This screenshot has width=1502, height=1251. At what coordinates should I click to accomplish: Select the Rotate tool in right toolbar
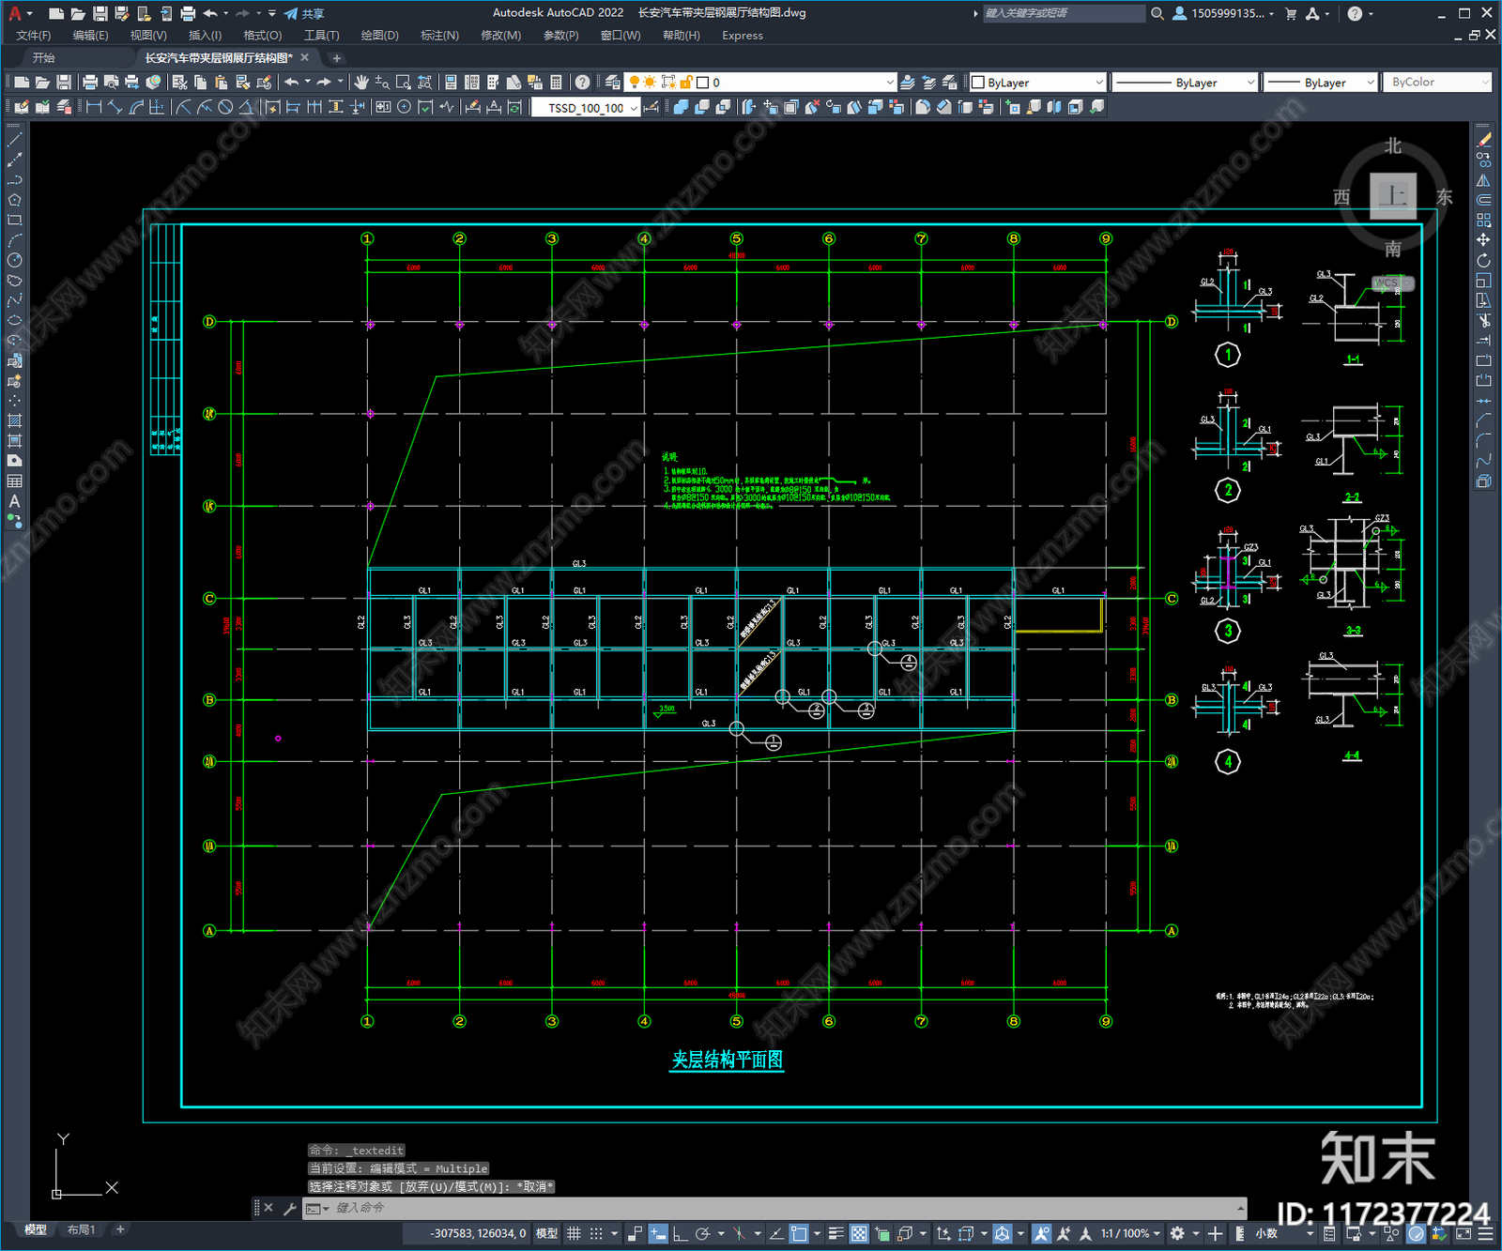coord(1483,260)
